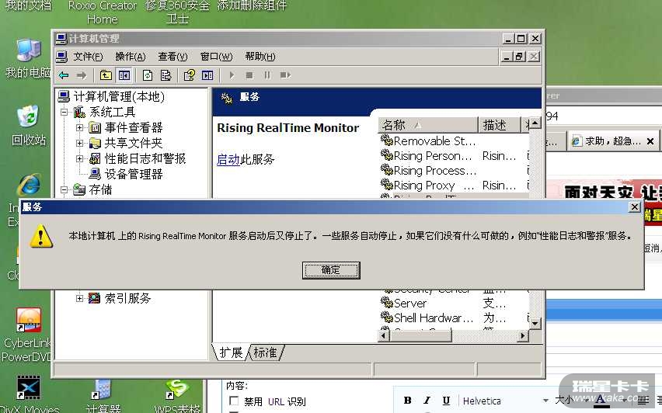Click the Help toolbar icon
Viewport: 662px width, 413px height.
tap(189, 75)
